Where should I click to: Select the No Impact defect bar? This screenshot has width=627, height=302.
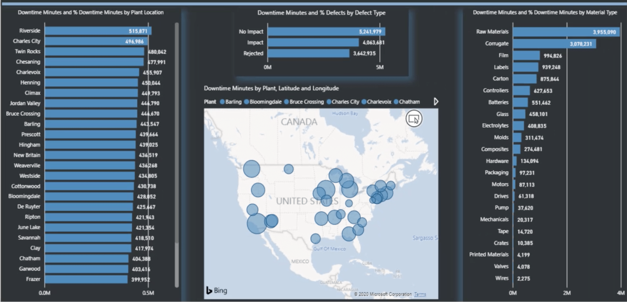pyautogui.click(x=327, y=32)
